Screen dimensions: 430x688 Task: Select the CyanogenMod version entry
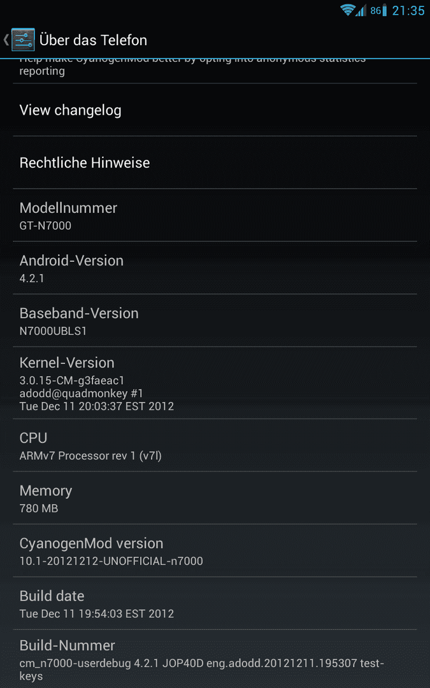(215, 550)
